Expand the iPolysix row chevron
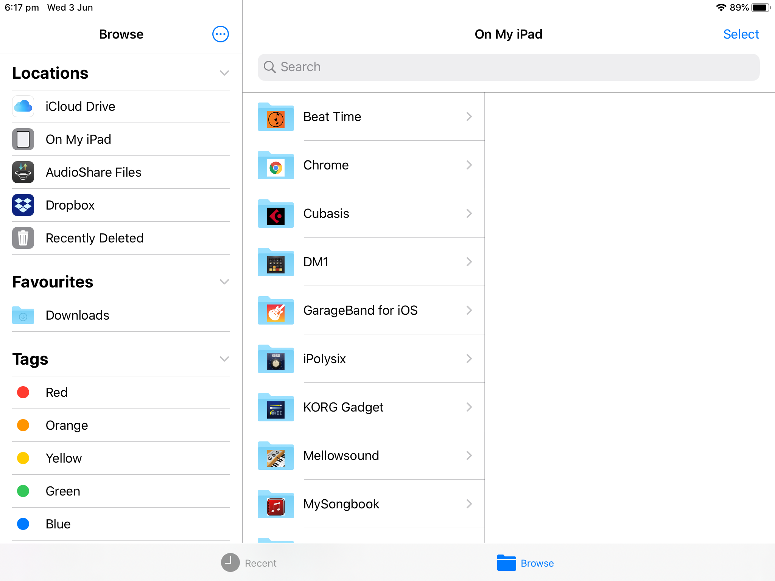Screen dimensions: 775x581 pyautogui.click(x=469, y=359)
